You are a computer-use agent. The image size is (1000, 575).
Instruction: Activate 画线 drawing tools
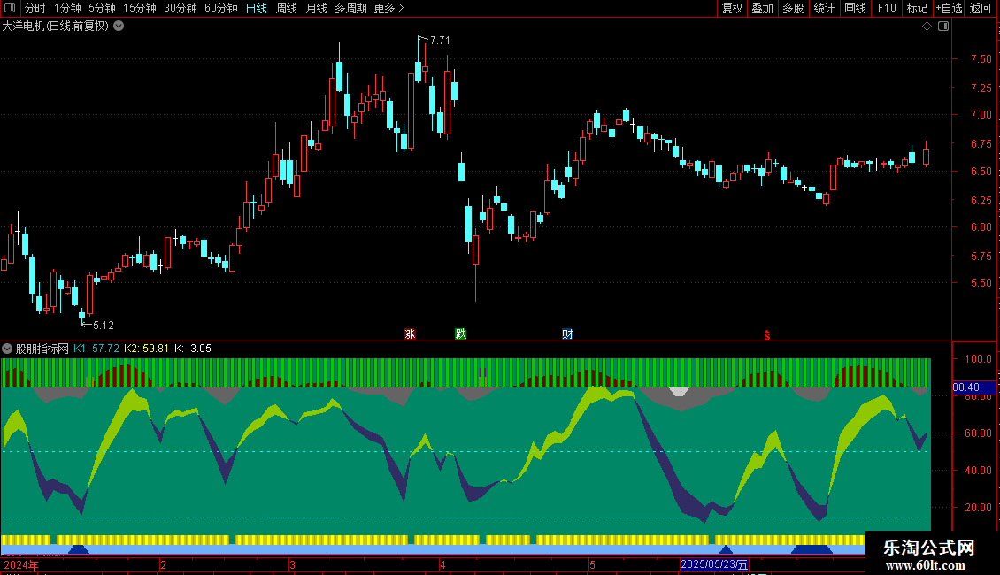click(855, 8)
